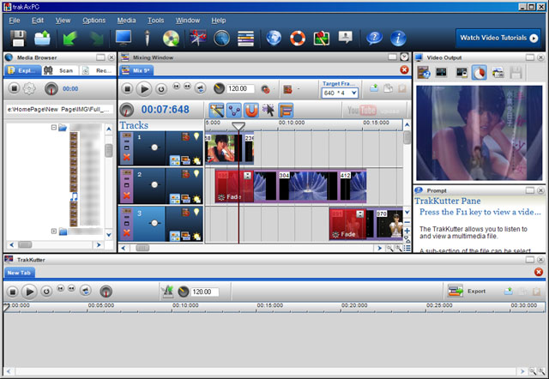Click the microphone record icon

[148, 38]
